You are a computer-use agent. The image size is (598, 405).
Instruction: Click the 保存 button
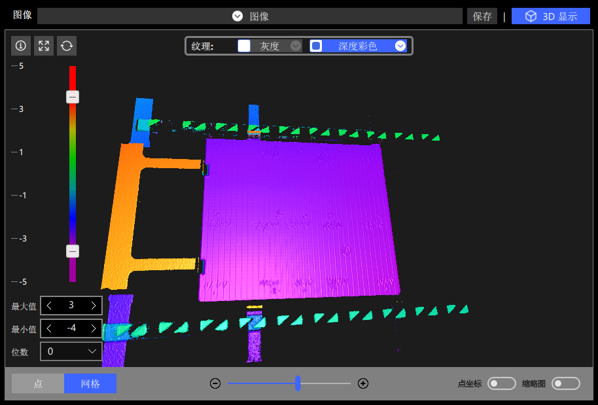(x=482, y=16)
